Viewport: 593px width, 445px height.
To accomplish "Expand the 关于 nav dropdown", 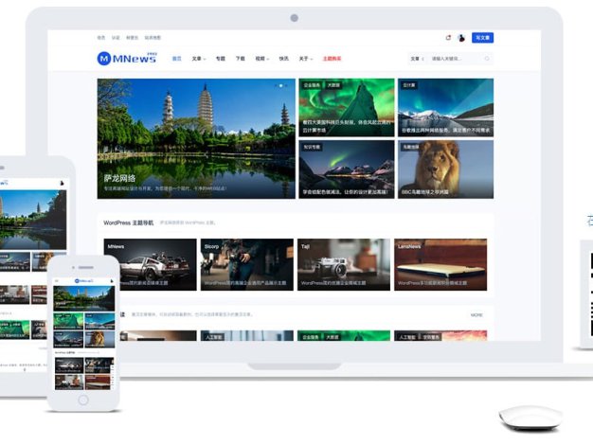I will click(x=306, y=59).
